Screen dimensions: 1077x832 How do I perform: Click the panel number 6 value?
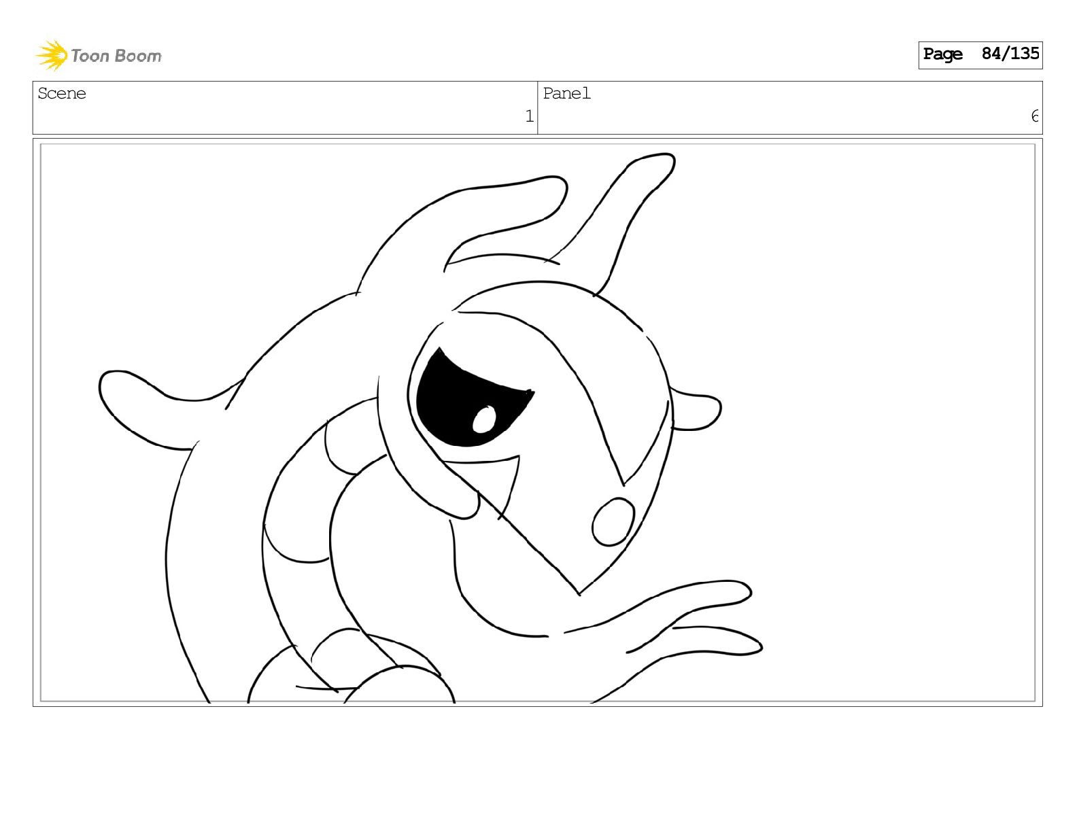pos(1034,117)
